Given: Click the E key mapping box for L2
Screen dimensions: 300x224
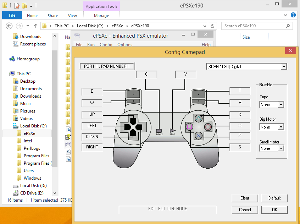Looking at the screenshot, I should [x=92, y=91].
